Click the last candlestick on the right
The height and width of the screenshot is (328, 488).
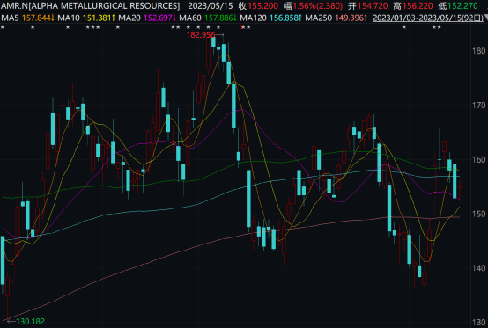pyautogui.click(x=460, y=189)
